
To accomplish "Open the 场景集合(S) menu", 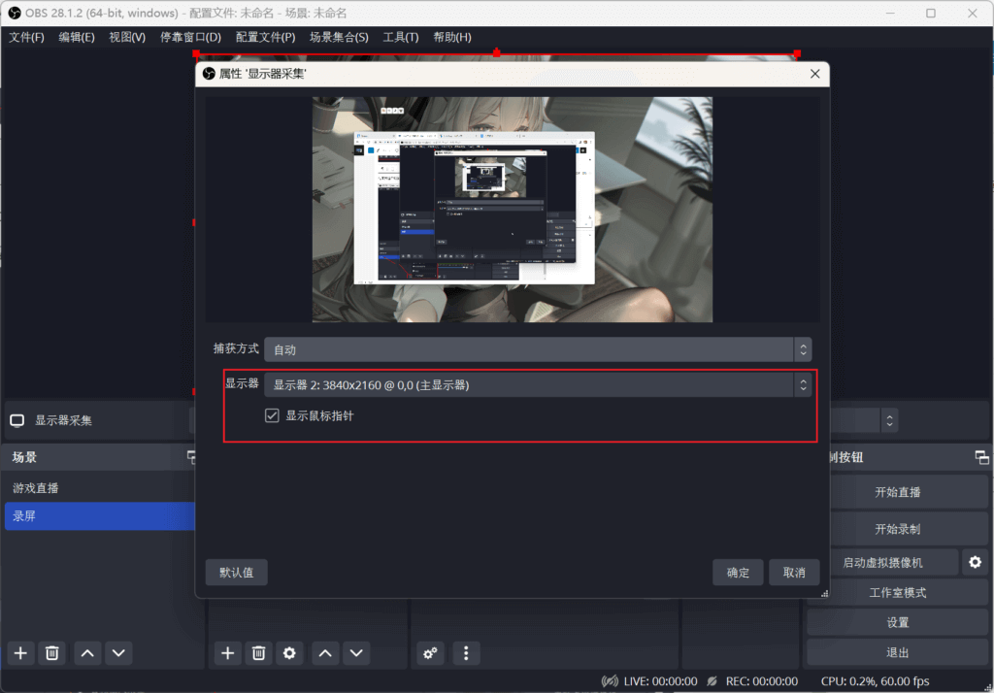I will (338, 37).
